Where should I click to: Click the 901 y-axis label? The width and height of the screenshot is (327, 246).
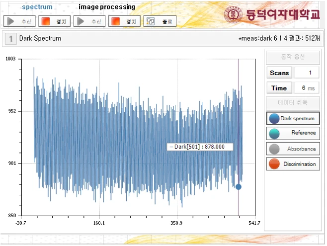pos(12,163)
